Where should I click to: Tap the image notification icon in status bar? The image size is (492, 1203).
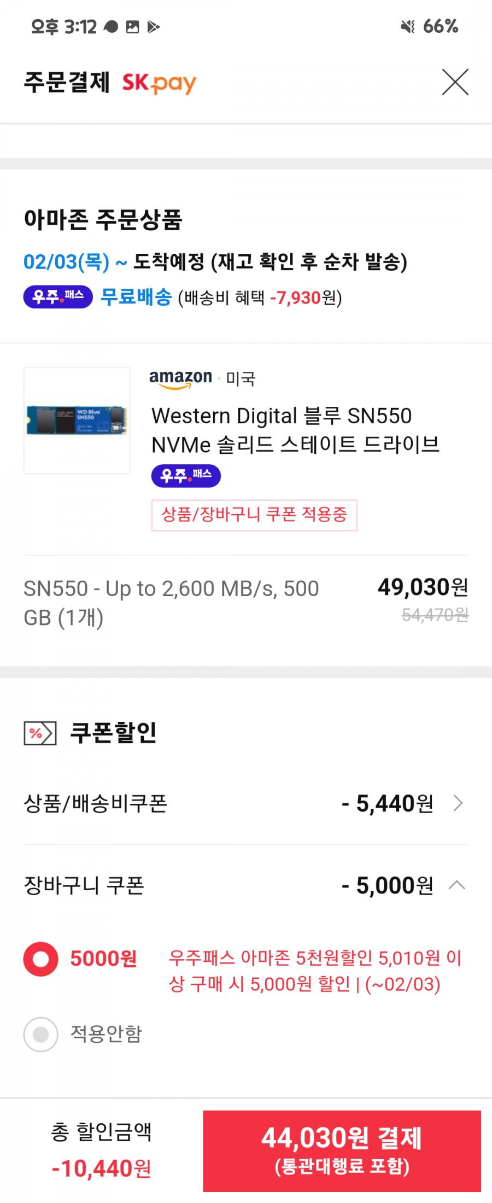pyautogui.click(x=132, y=26)
